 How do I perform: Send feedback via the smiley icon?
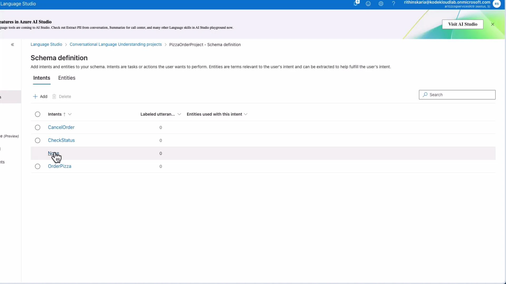point(368,4)
